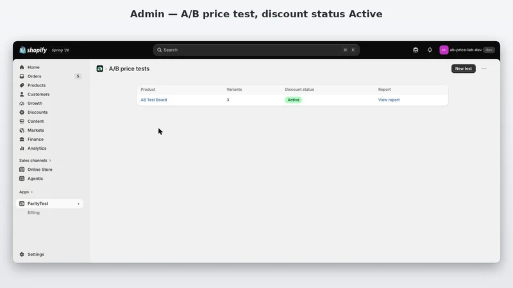This screenshot has width=513, height=288.
Task: Click the A/B price tests title
Action: tap(130, 68)
